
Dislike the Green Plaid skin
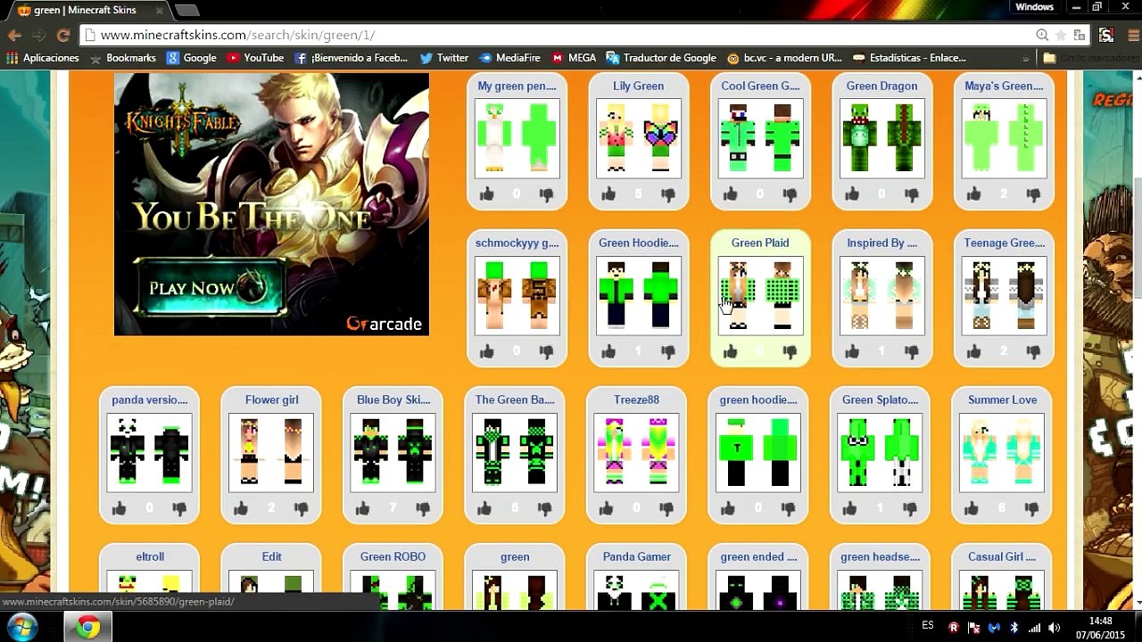pos(790,351)
